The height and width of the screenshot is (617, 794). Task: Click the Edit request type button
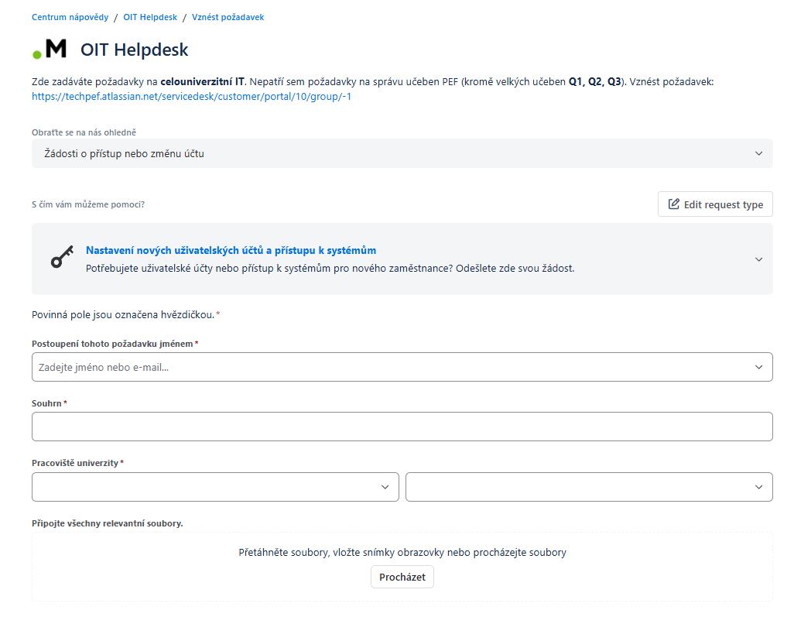(x=715, y=204)
